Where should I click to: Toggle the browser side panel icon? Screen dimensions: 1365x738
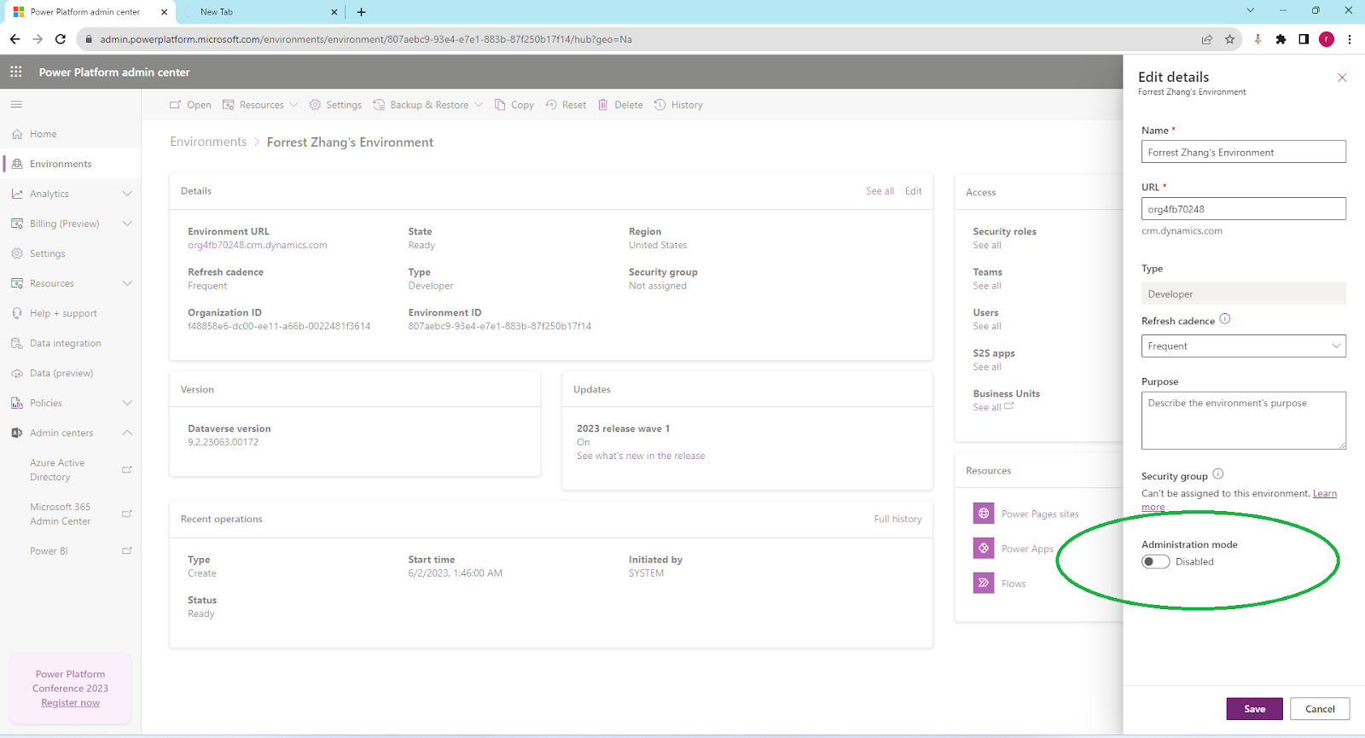pyautogui.click(x=1304, y=39)
